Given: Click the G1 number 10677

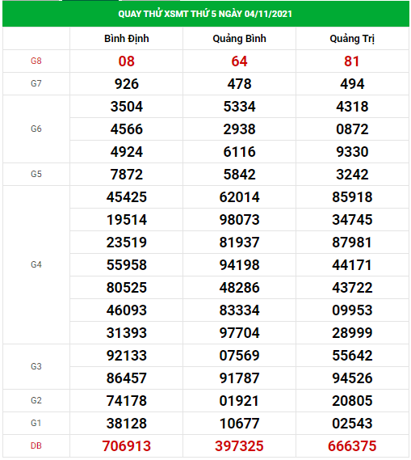Looking at the screenshot, I should pyautogui.click(x=239, y=424).
